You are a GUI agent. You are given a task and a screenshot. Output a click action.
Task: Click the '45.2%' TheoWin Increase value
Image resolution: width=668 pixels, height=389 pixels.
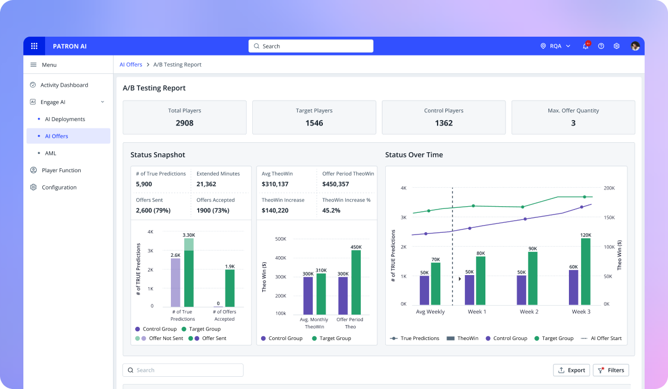331,210
